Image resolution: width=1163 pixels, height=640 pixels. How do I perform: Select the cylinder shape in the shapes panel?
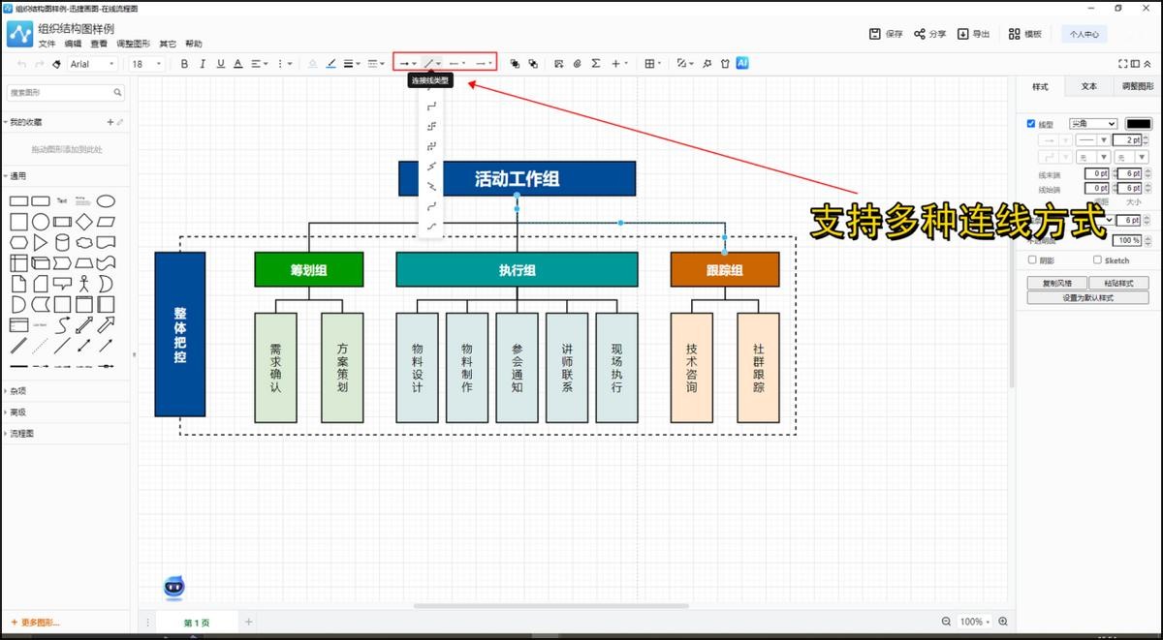pyautogui.click(x=62, y=242)
